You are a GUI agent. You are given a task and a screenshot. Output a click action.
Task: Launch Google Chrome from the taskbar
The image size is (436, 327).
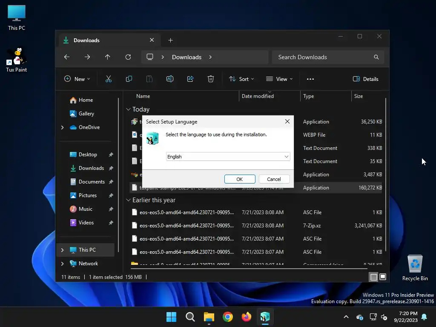[228, 317]
